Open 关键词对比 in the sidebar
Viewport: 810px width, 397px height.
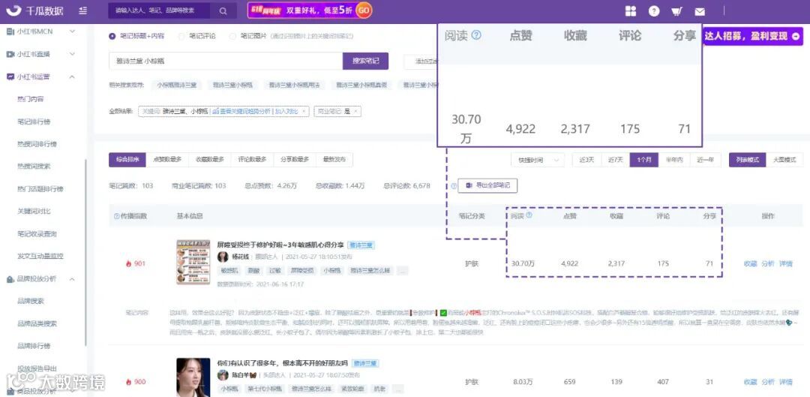[x=34, y=212]
